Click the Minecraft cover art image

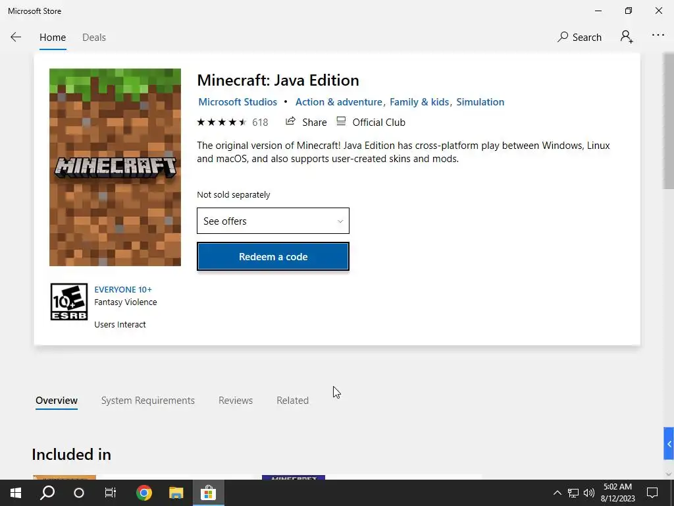tap(115, 167)
